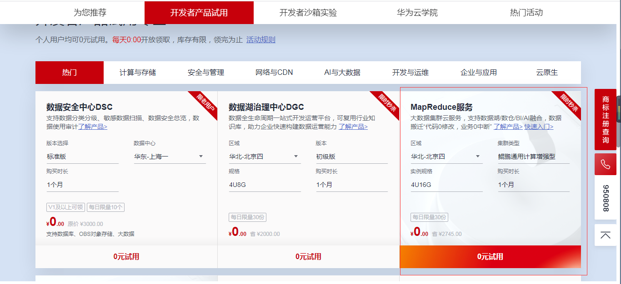Switch to 安全与管理 category
Image resolution: width=621 pixels, height=284 pixels.
[x=206, y=73]
